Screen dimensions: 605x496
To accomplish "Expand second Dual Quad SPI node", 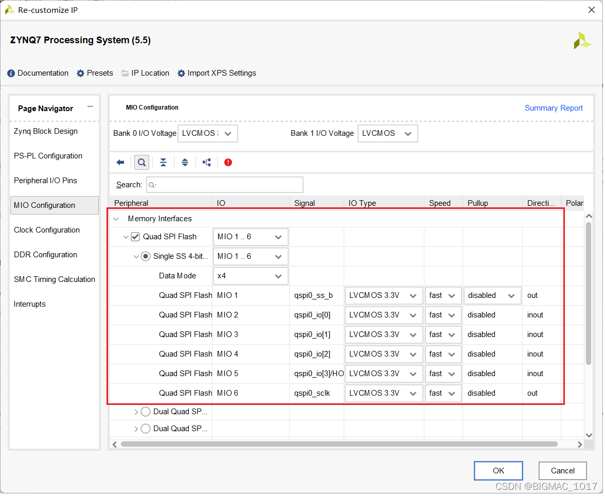I will click(136, 430).
